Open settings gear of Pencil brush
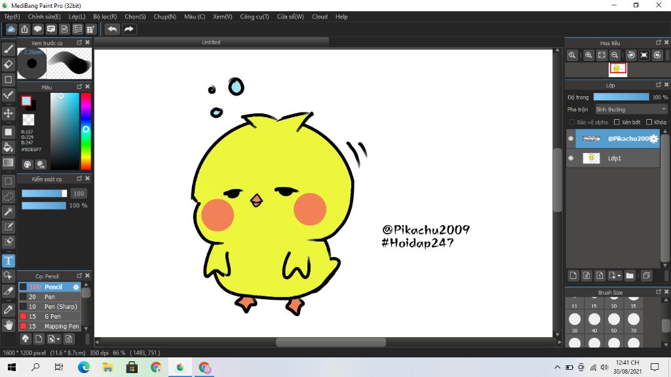The image size is (671, 377). pos(76,287)
